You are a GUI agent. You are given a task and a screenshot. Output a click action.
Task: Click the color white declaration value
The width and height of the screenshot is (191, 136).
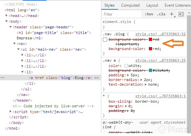135,66
